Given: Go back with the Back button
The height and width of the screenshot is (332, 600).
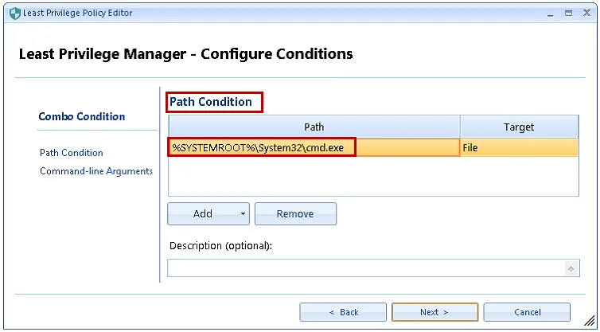Looking at the screenshot, I should [344, 312].
